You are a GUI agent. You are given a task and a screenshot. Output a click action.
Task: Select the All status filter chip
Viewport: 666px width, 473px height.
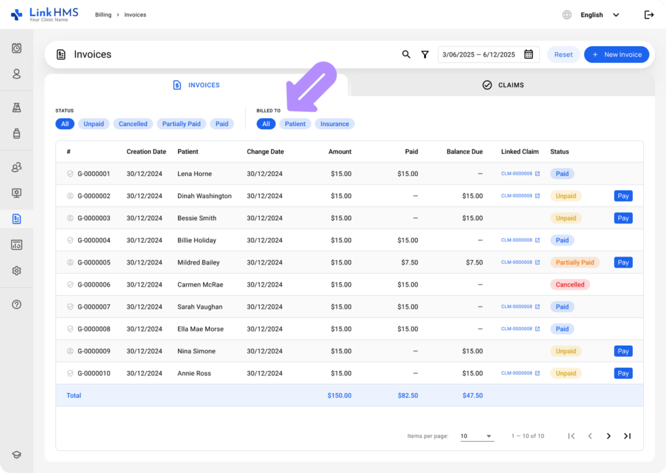tap(64, 124)
